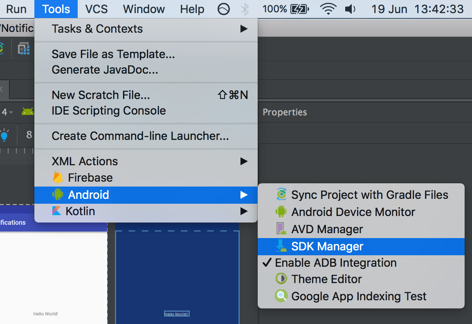Screen dimensions: 472x324
Task: Click the layout editor toolbar icon left of Tools menu
Action: coord(23,49)
